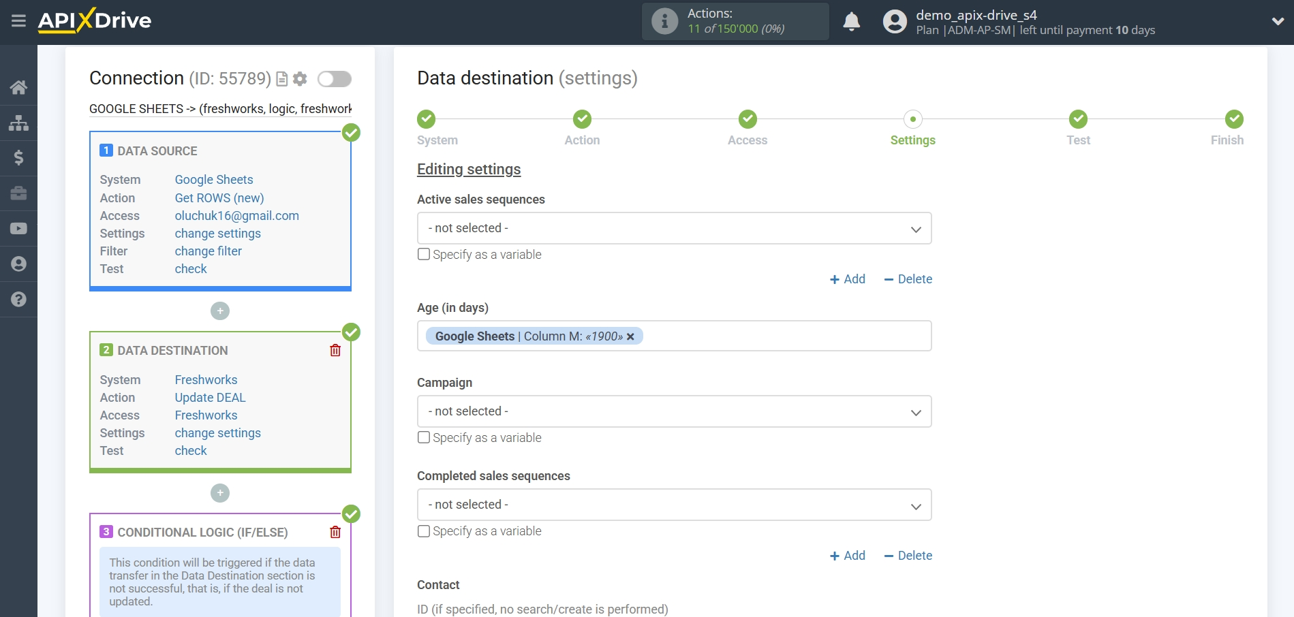Check Specify as variable under Campaign

pos(424,437)
